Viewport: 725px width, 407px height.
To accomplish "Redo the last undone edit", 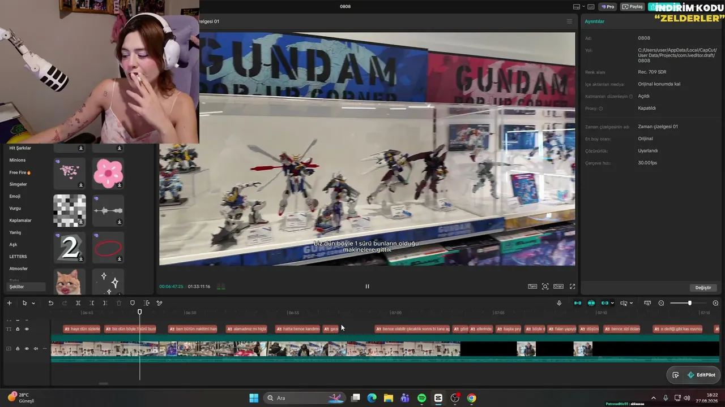I will pos(64,303).
